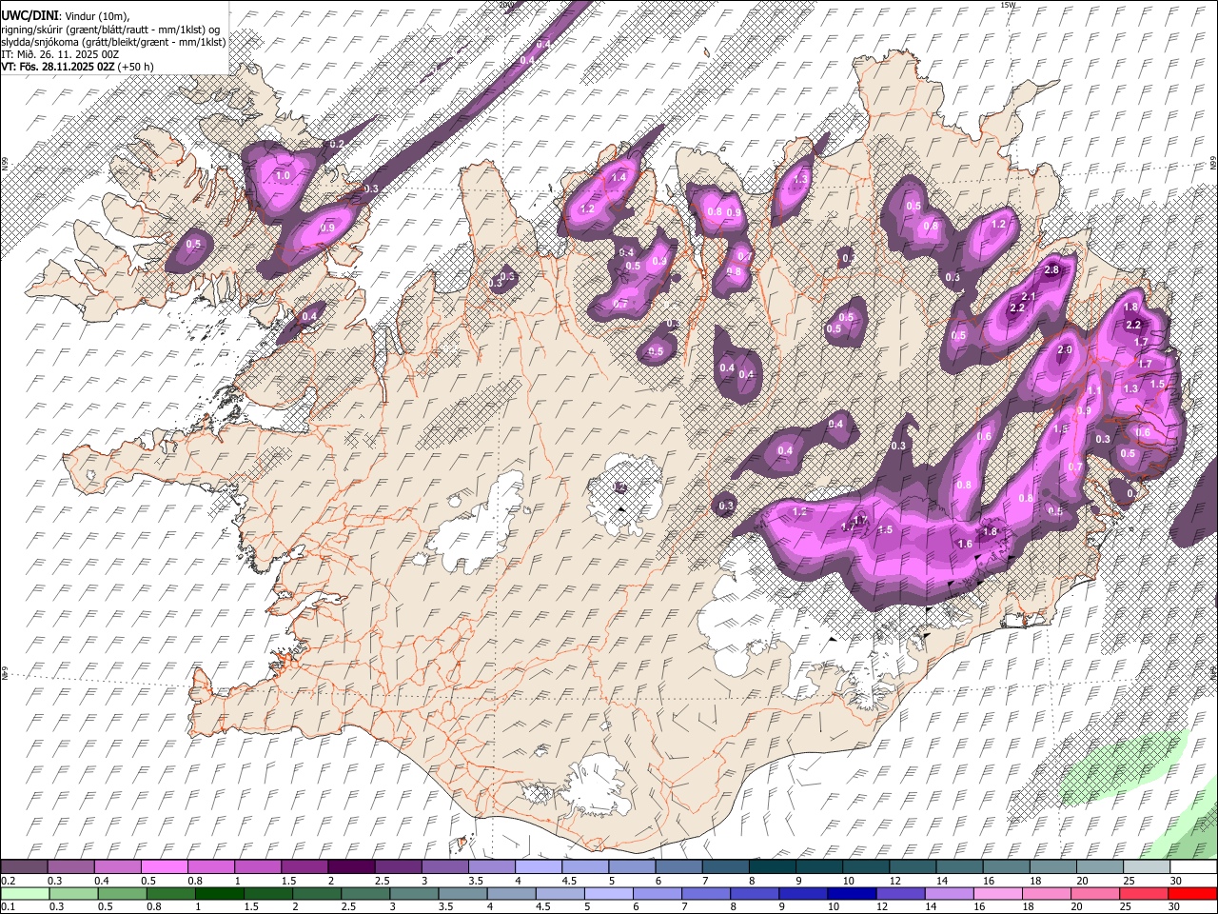Click the 1.1 snowfall value on the map
This screenshot has height=914, width=1218.
tap(1094, 390)
